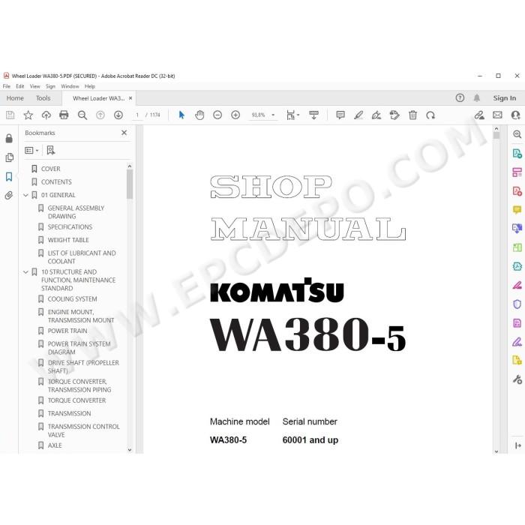Click the add new bookmark icon
This screenshot has height=525, width=525.
click(x=50, y=150)
